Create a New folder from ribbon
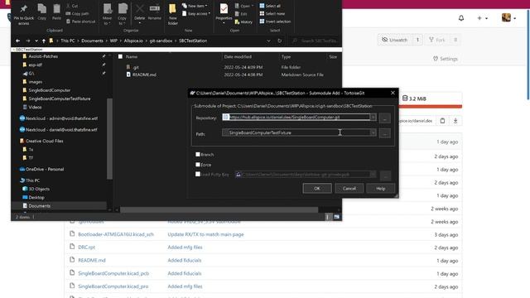This screenshot has width=530, height=298. coord(173,15)
